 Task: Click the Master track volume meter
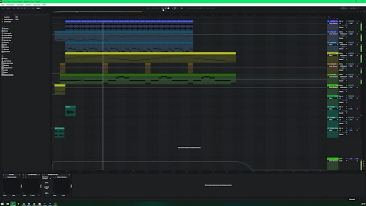(x=361, y=165)
